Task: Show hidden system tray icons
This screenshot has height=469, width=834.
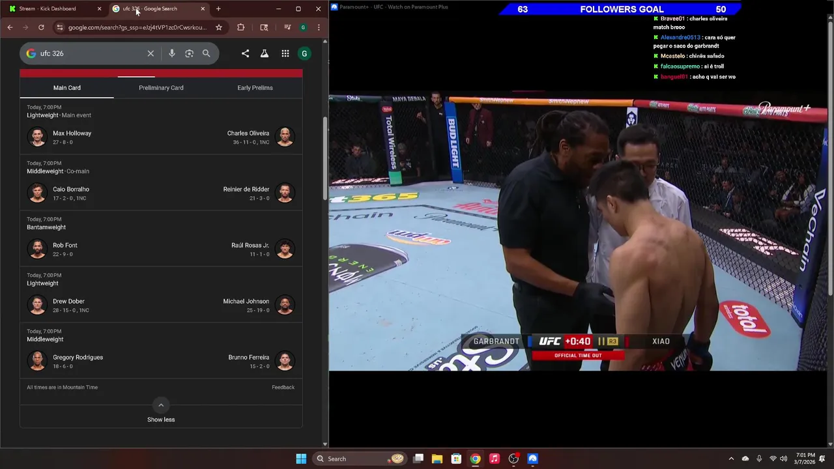Action: coord(731,459)
